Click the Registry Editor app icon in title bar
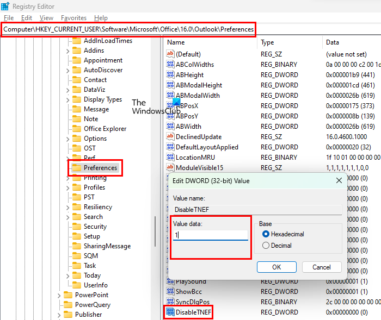Viewport: 381px width, 320px height. coord(5,6)
